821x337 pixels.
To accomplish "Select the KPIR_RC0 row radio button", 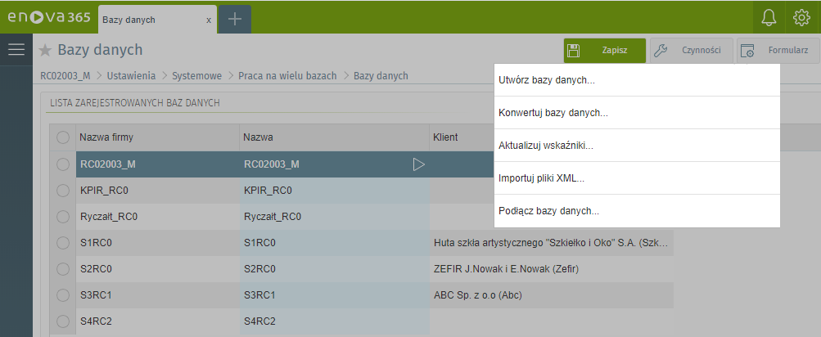I will [x=62, y=191].
